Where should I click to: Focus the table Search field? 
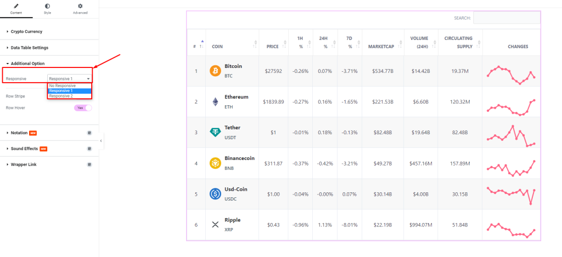pyautogui.click(x=507, y=18)
